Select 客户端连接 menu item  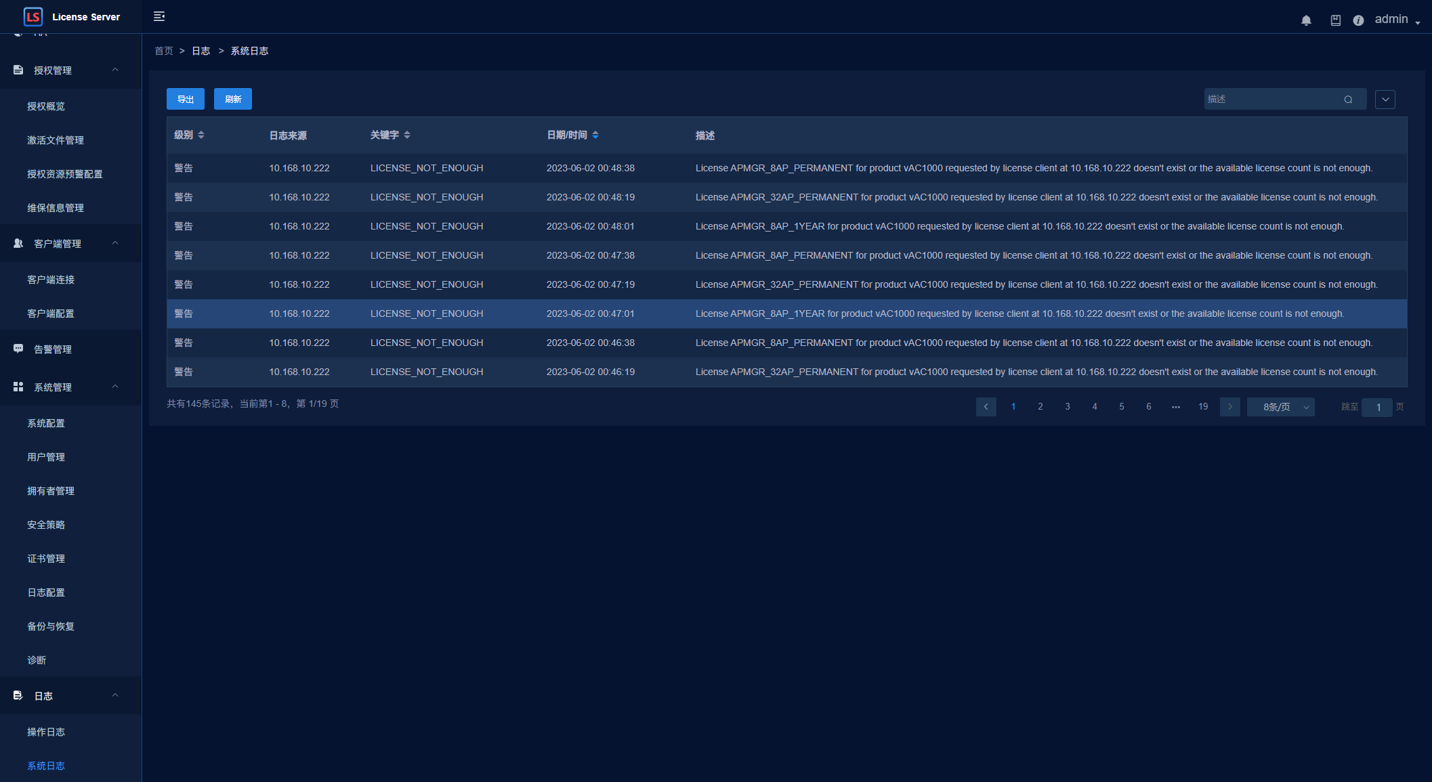51,280
